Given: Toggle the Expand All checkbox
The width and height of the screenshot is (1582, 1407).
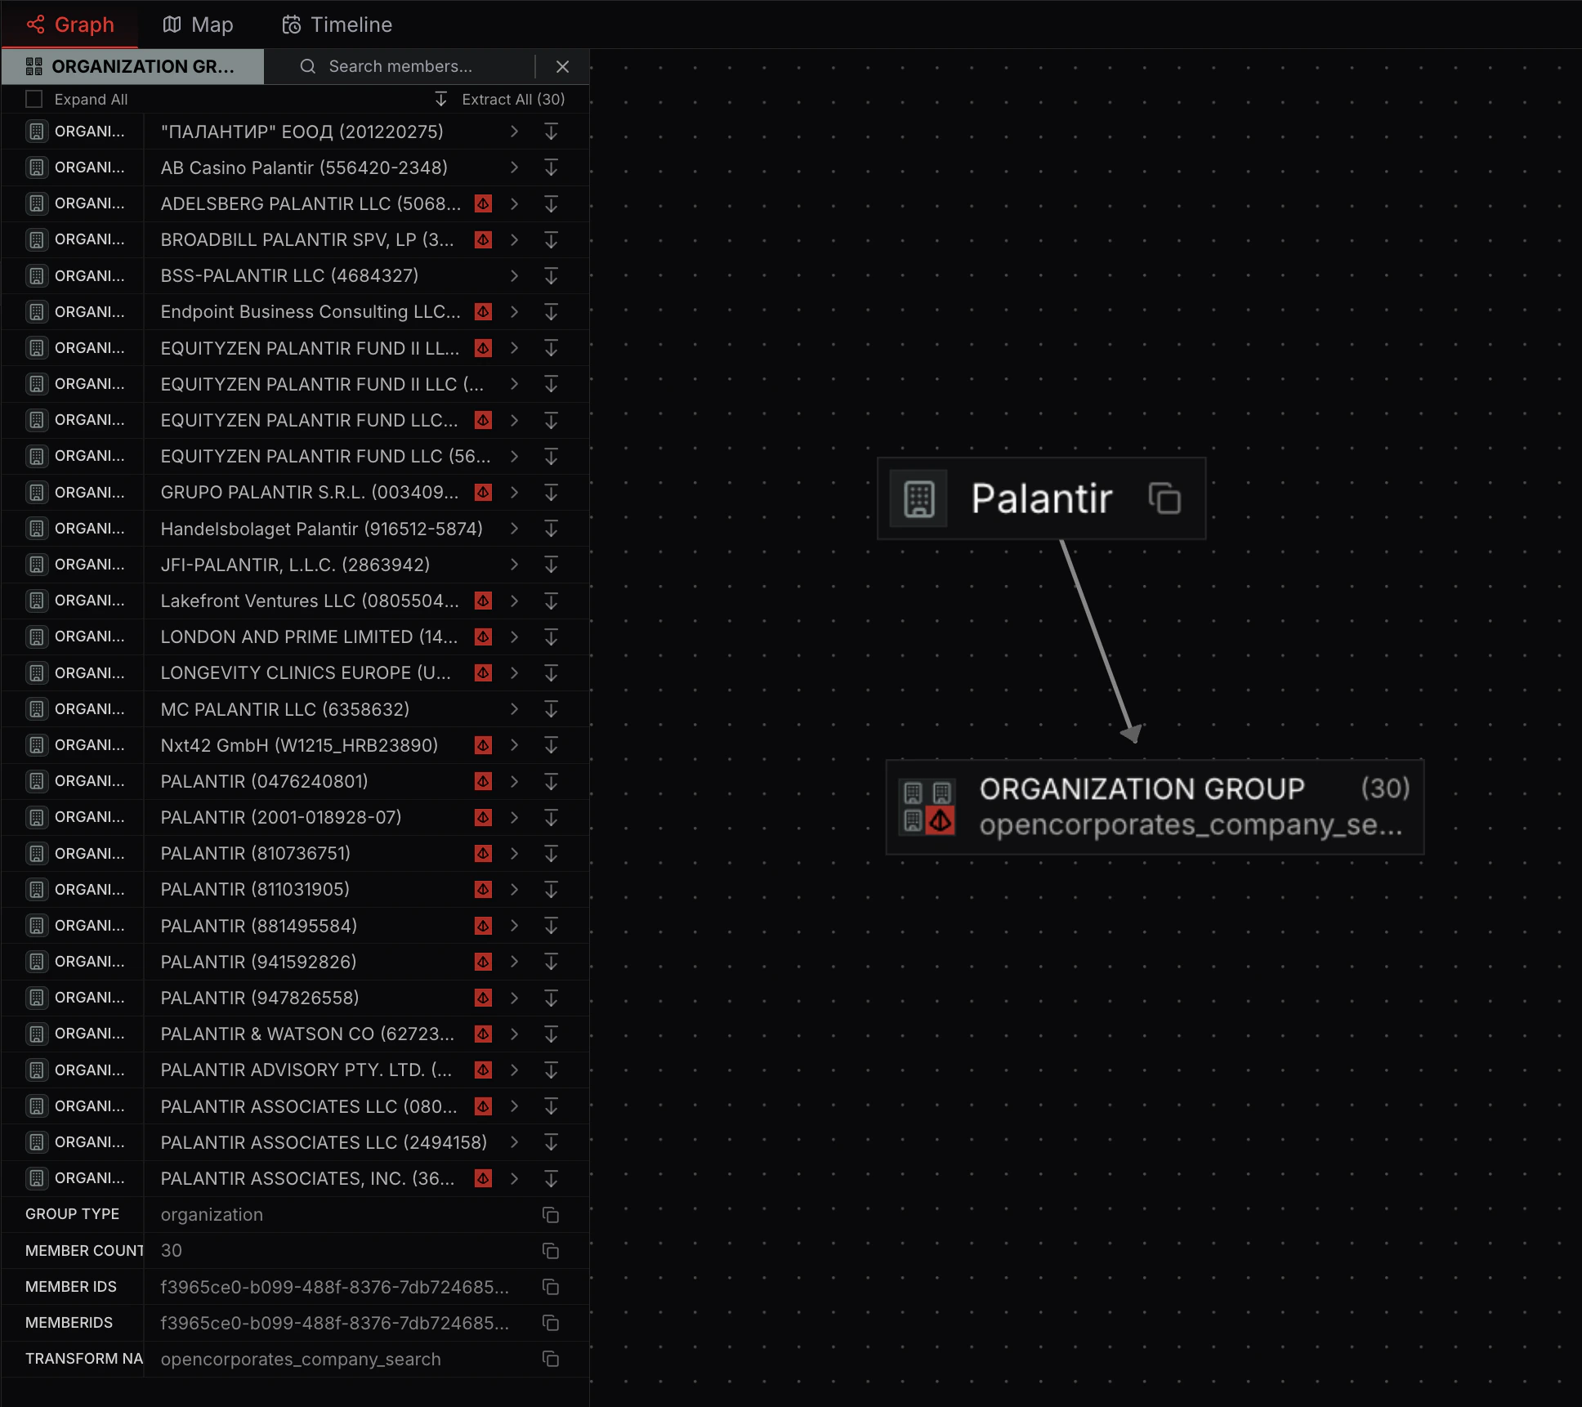Looking at the screenshot, I should pos(34,99).
